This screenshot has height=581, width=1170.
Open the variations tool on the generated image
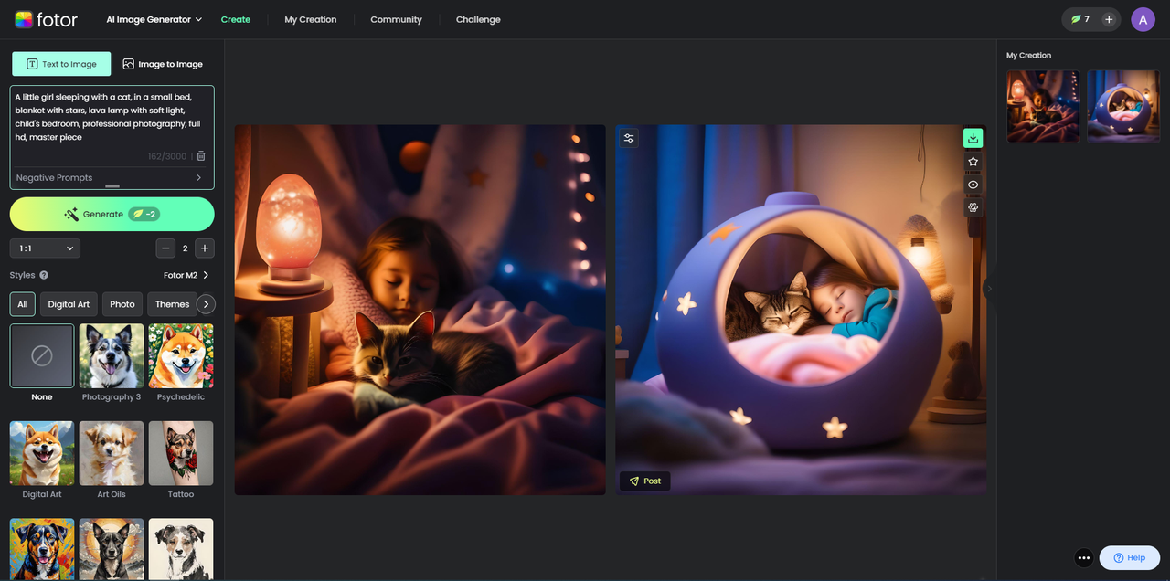coord(973,206)
